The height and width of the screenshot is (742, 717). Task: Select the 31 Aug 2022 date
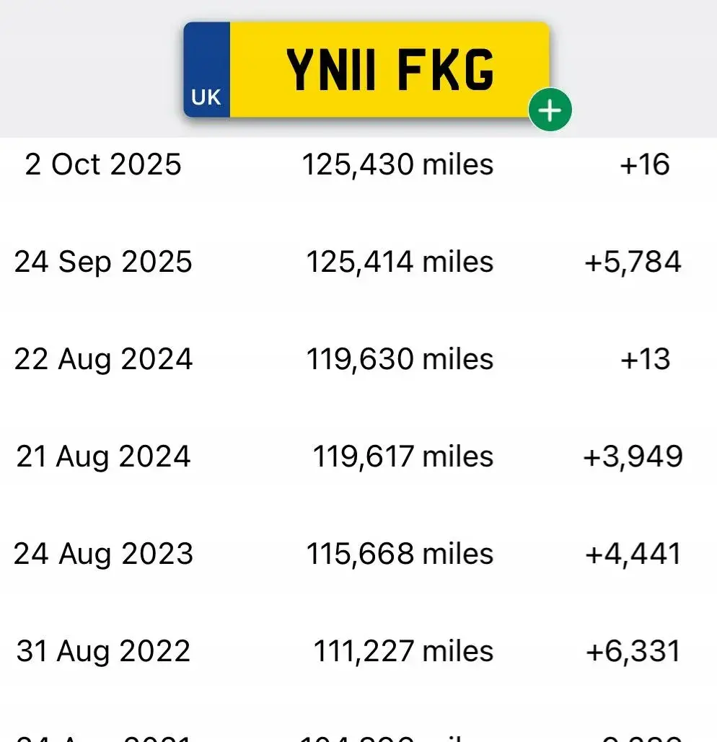[x=103, y=652]
